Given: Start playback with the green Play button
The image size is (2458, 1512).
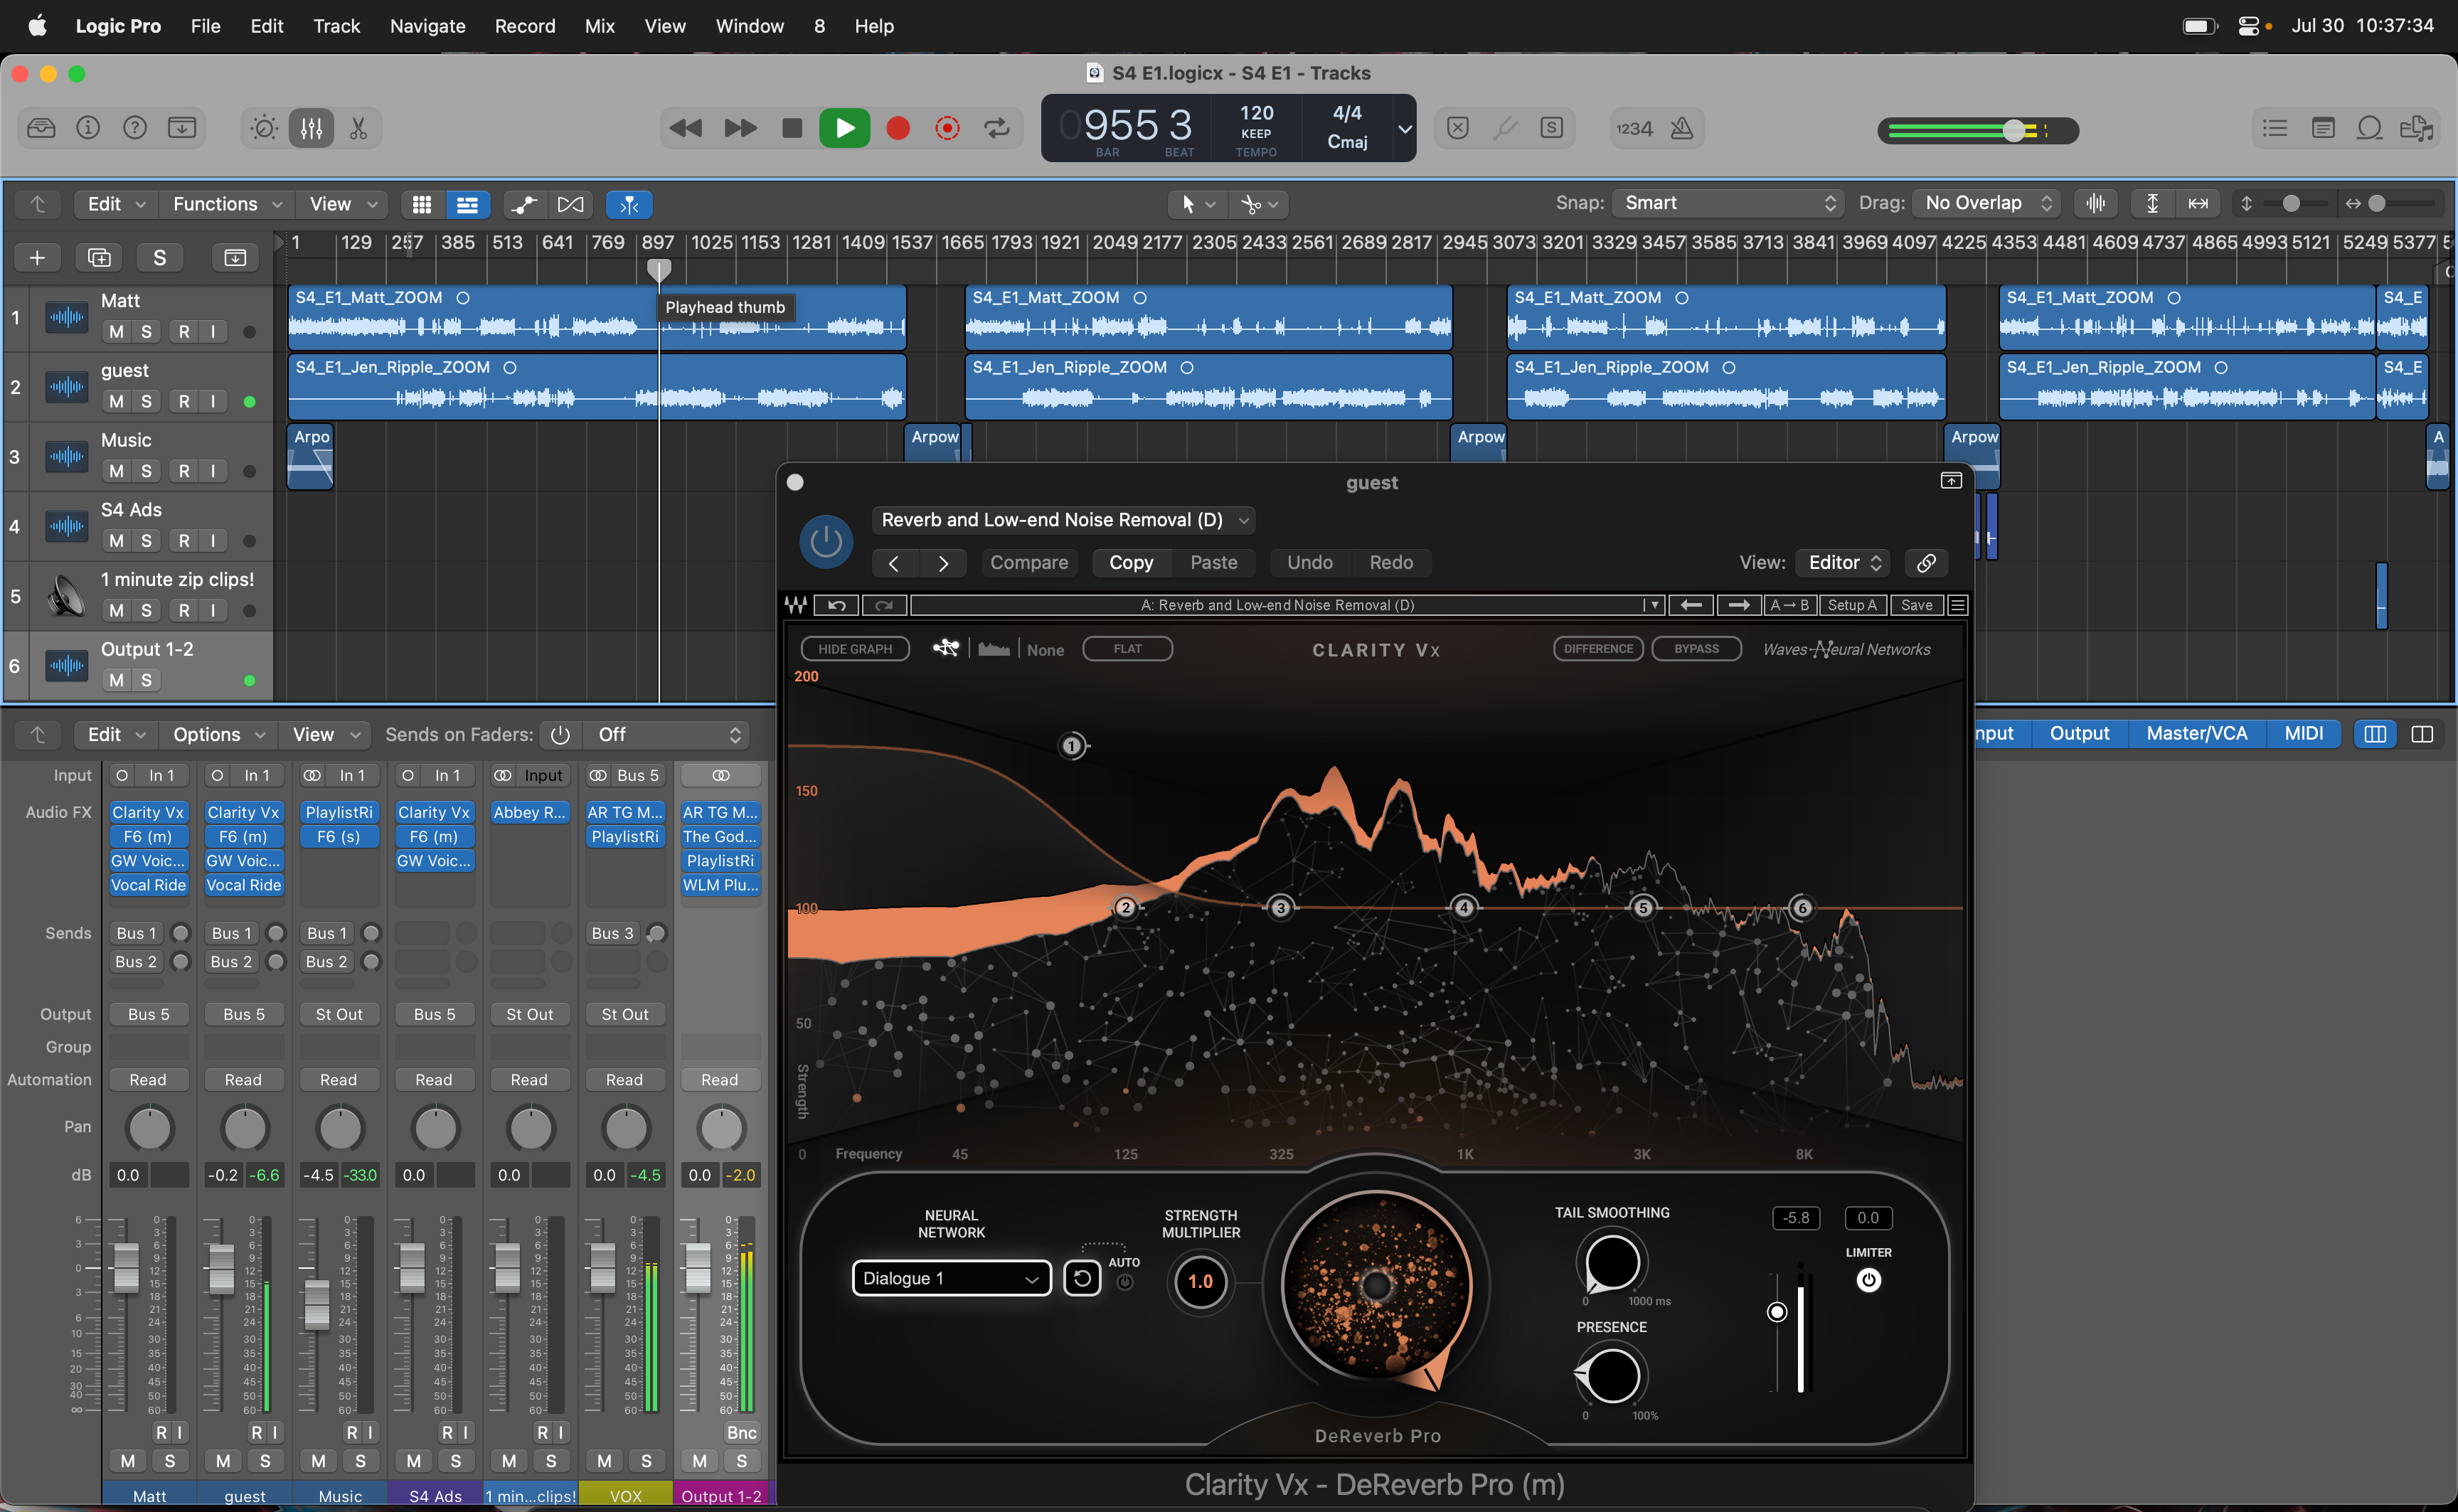Looking at the screenshot, I should click(845, 128).
